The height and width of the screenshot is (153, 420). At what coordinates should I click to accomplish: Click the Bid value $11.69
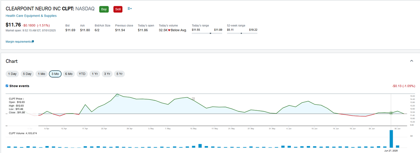point(70,30)
